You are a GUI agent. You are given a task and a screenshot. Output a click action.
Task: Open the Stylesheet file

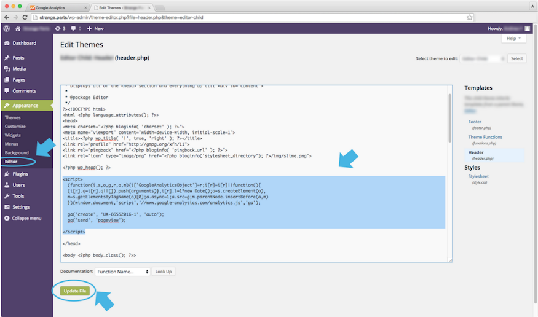pyautogui.click(x=478, y=176)
